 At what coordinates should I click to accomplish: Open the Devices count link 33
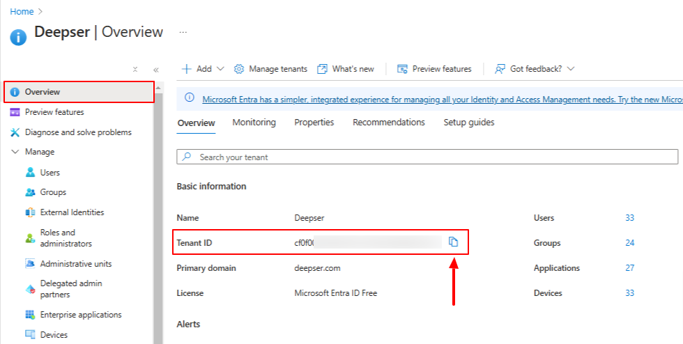click(630, 293)
